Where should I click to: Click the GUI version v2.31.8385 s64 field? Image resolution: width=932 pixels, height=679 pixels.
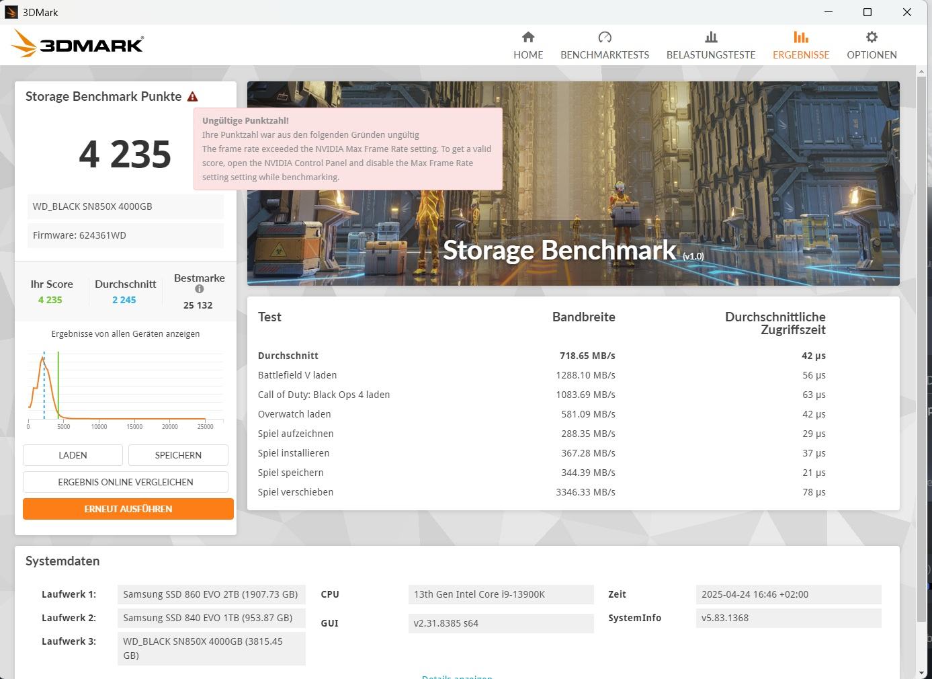tap(501, 623)
